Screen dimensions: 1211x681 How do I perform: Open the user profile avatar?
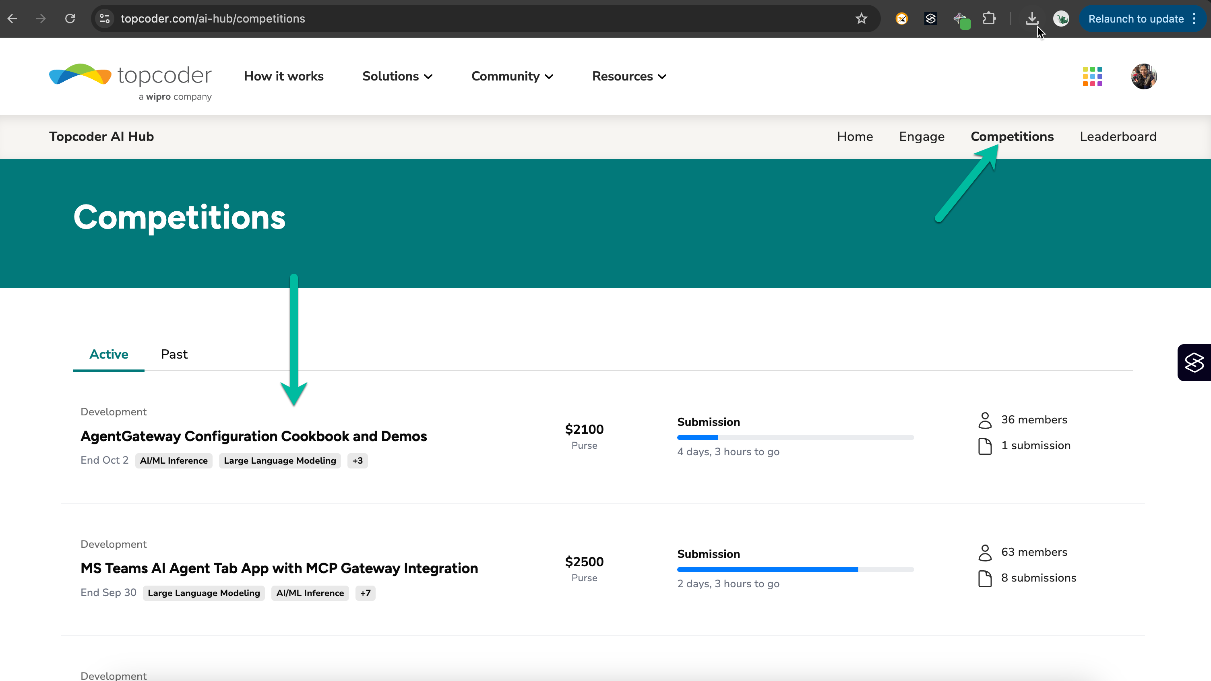[1143, 76]
